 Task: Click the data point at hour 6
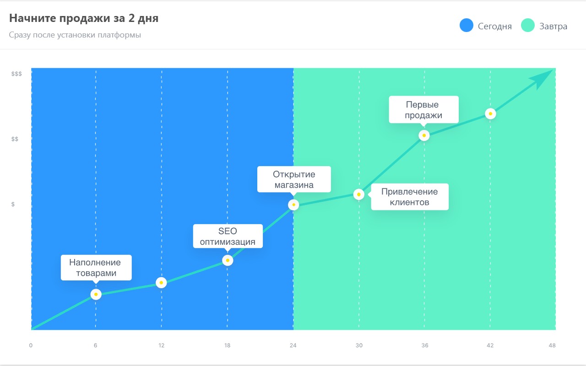click(x=96, y=294)
